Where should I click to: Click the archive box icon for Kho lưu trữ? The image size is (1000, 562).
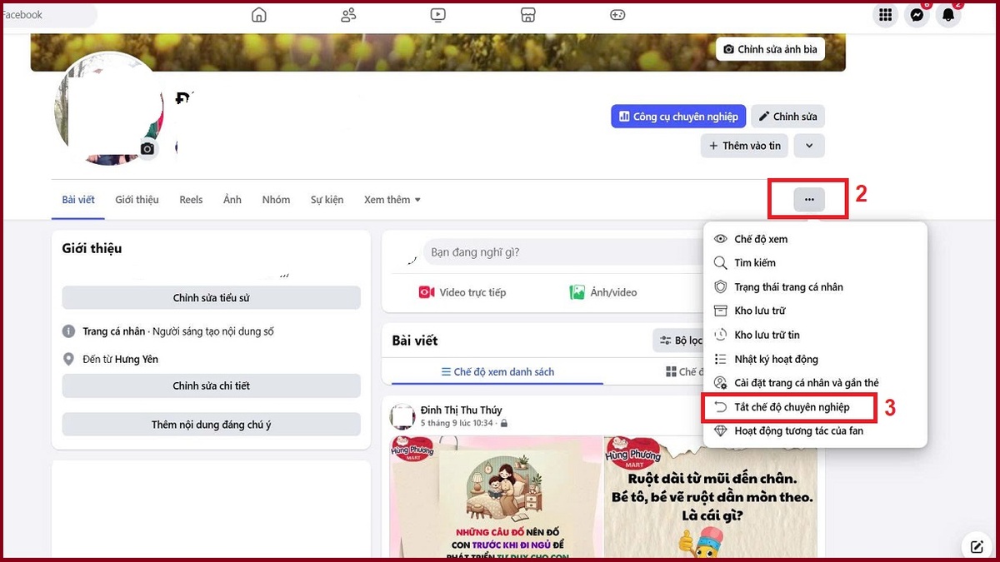click(x=721, y=311)
